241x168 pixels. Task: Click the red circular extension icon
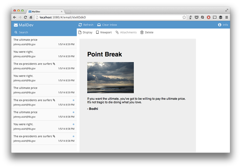click(x=209, y=17)
